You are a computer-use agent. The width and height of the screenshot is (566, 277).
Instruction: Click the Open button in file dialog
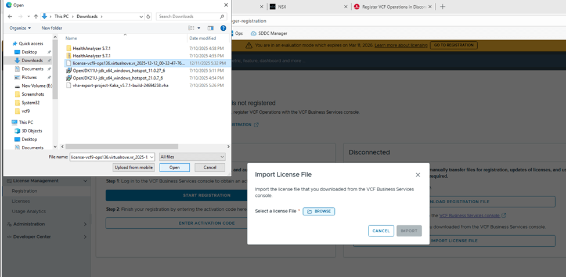[x=175, y=167]
